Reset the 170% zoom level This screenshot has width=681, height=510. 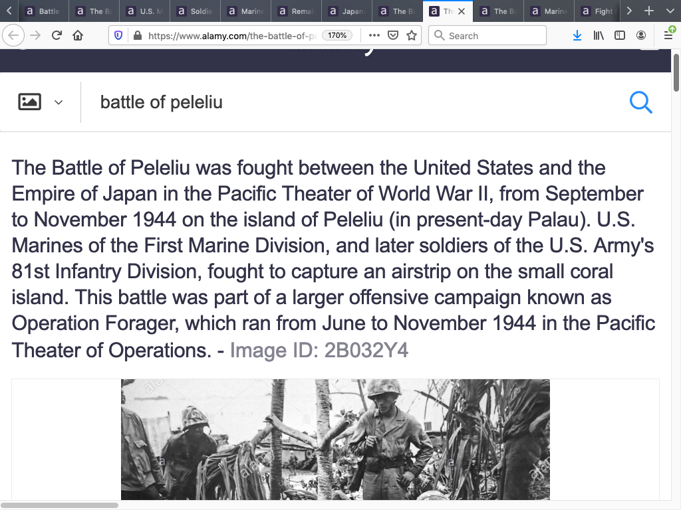tap(337, 35)
